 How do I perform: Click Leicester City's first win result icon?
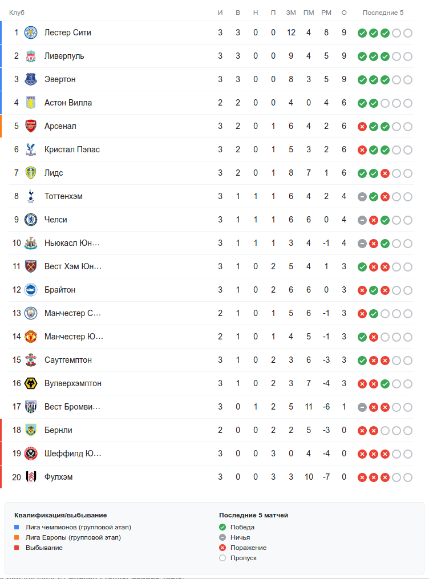pos(362,33)
